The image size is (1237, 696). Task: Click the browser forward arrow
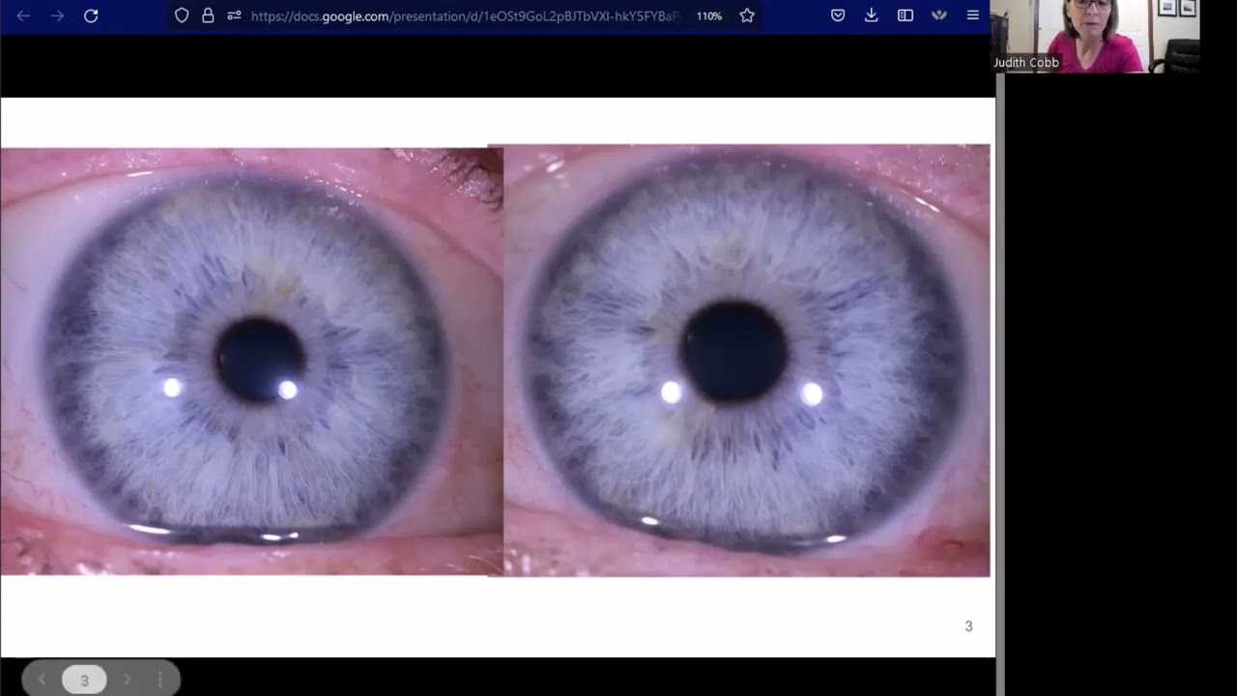(57, 15)
